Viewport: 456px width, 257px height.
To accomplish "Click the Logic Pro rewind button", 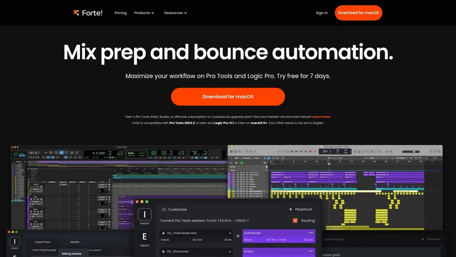I will coord(292,151).
